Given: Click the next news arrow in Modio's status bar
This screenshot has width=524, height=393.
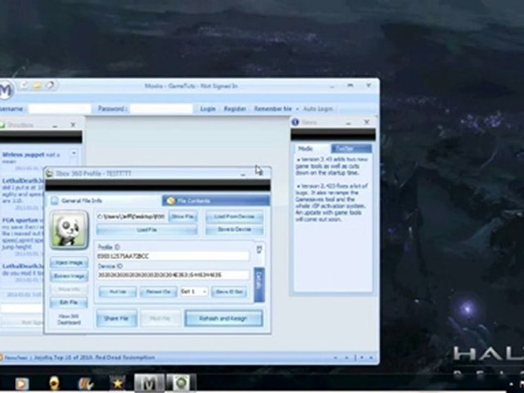Looking at the screenshot, I should point(347,358).
